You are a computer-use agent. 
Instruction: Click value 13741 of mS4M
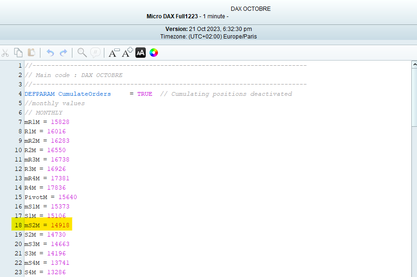coord(60,262)
